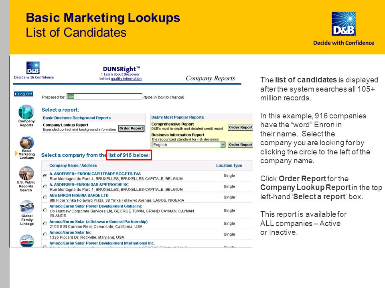Image resolution: width=385 pixels, height=288 pixels.
Task: Click the D&B's Most Popular Reports heading
Action: click(x=178, y=117)
